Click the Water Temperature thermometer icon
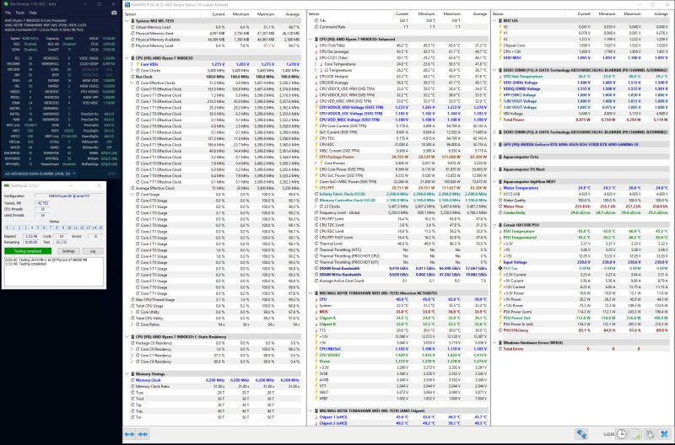The width and height of the screenshot is (675, 445). point(500,188)
